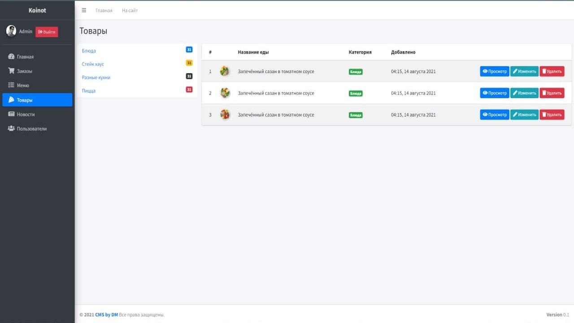Viewport: 574px width, 323px height.
Task: Click the Admin profile avatar
Action: coord(11,31)
